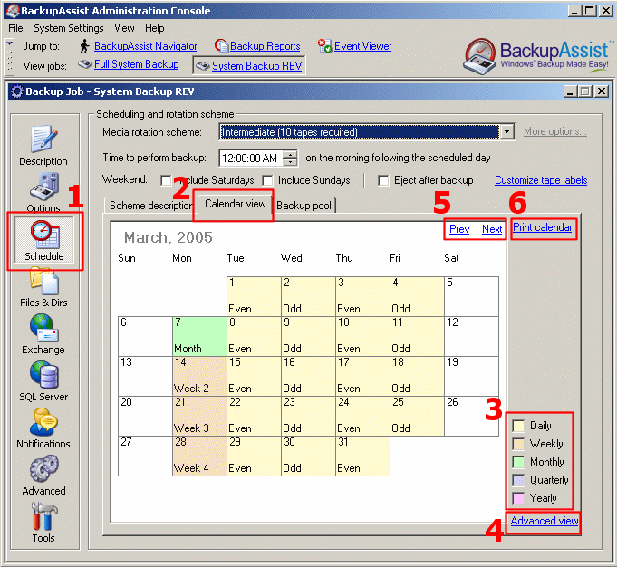617x567 pixels.
Task: Open the File menu
Action: (x=15, y=28)
